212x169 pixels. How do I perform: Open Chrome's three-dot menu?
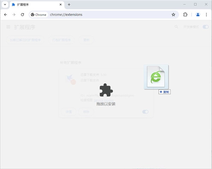(x=206, y=15)
